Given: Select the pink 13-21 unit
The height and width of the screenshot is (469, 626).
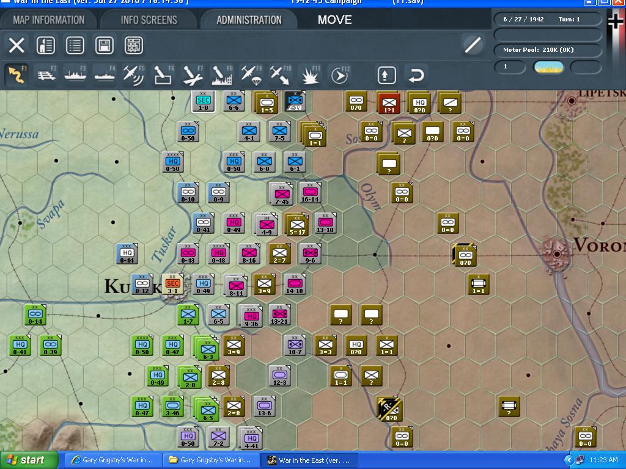Looking at the screenshot, I should 279,314.
